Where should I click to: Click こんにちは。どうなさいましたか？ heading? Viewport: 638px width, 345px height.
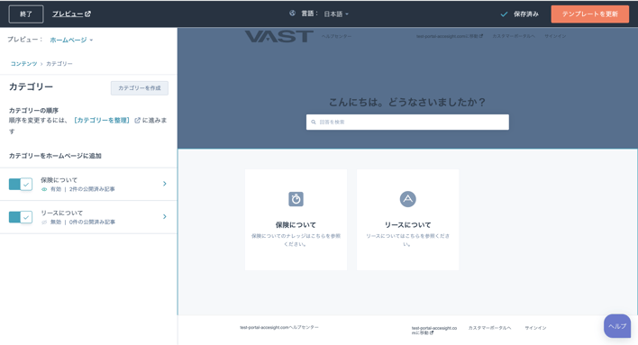[407, 102]
